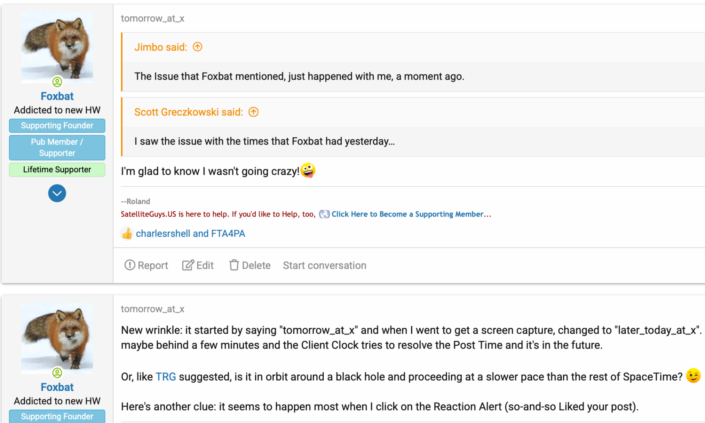Click the Edit pencil icon
Viewport: 705px width, 423px height.
[188, 265]
